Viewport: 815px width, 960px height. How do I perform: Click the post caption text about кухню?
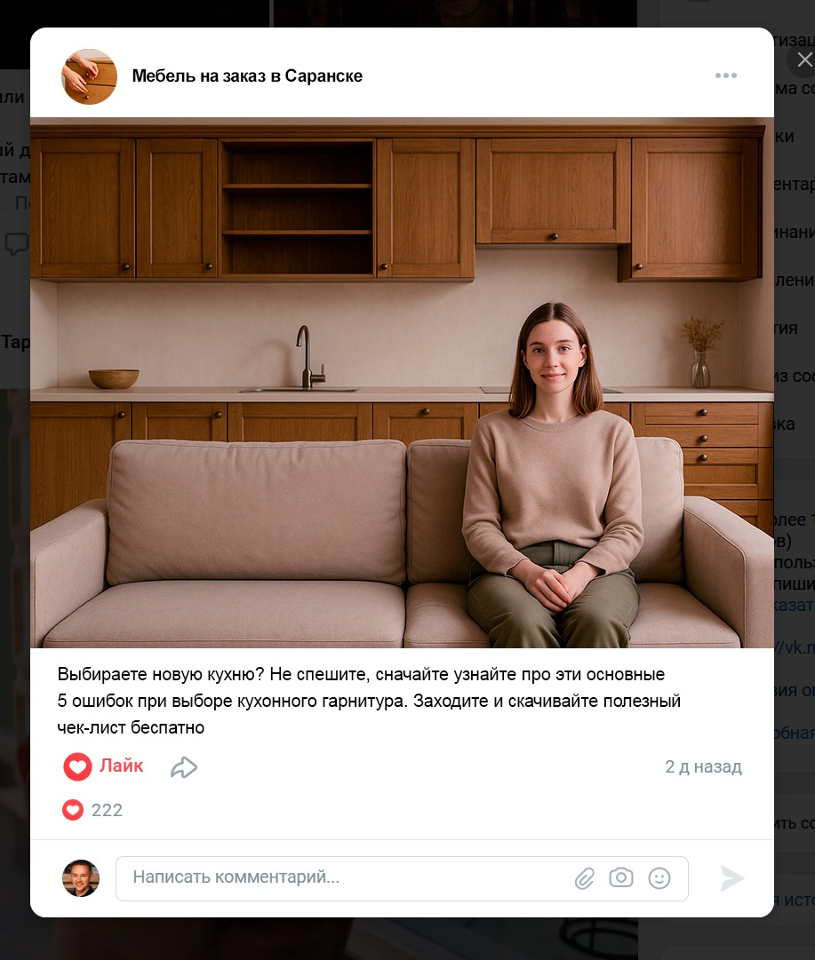tap(369, 701)
